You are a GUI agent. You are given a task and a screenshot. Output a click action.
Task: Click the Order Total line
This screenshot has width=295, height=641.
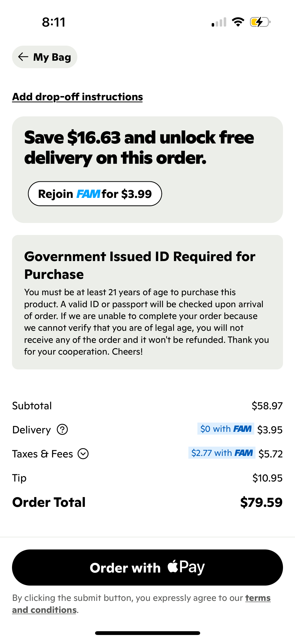click(x=147, y=502)
